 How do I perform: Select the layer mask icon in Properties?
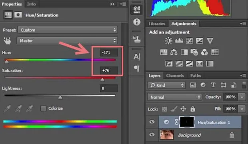point(18,15)
